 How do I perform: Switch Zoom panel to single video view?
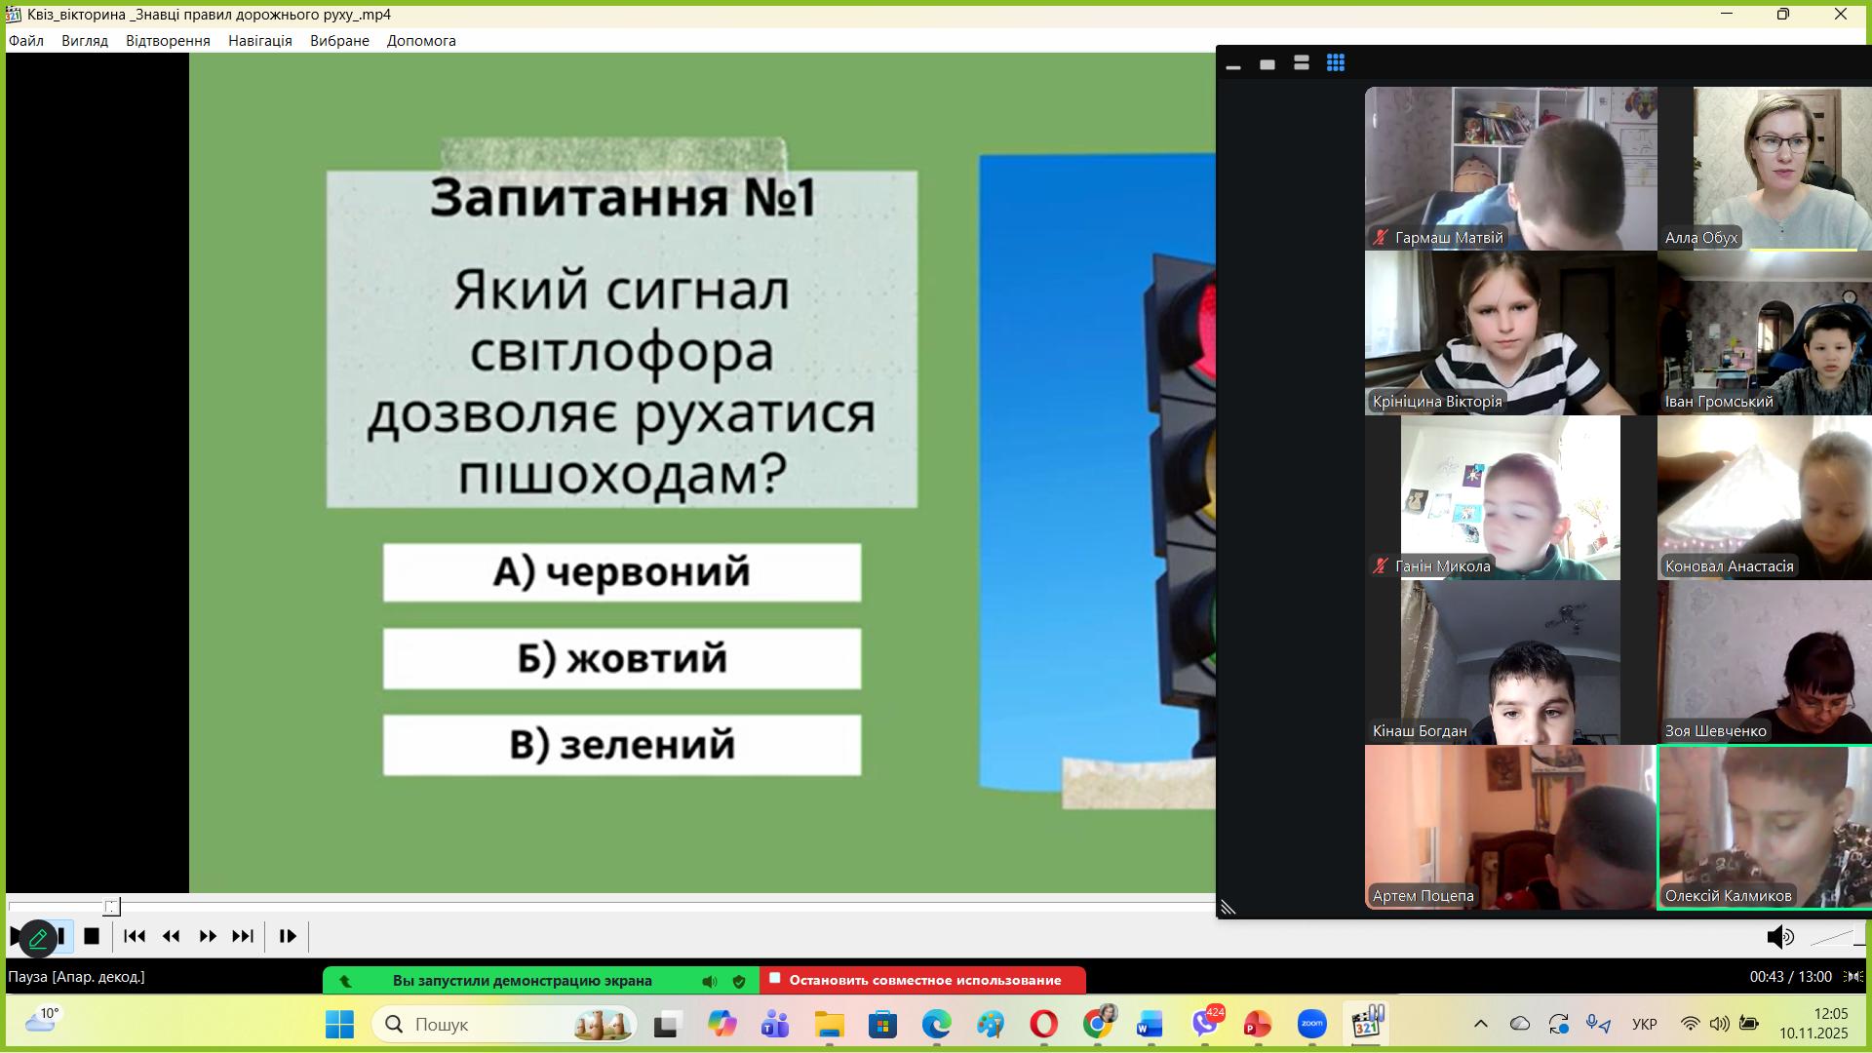pos(1267,64)
